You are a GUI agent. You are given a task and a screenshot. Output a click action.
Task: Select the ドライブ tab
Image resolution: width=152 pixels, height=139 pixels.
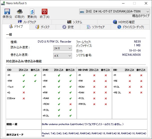16,26
